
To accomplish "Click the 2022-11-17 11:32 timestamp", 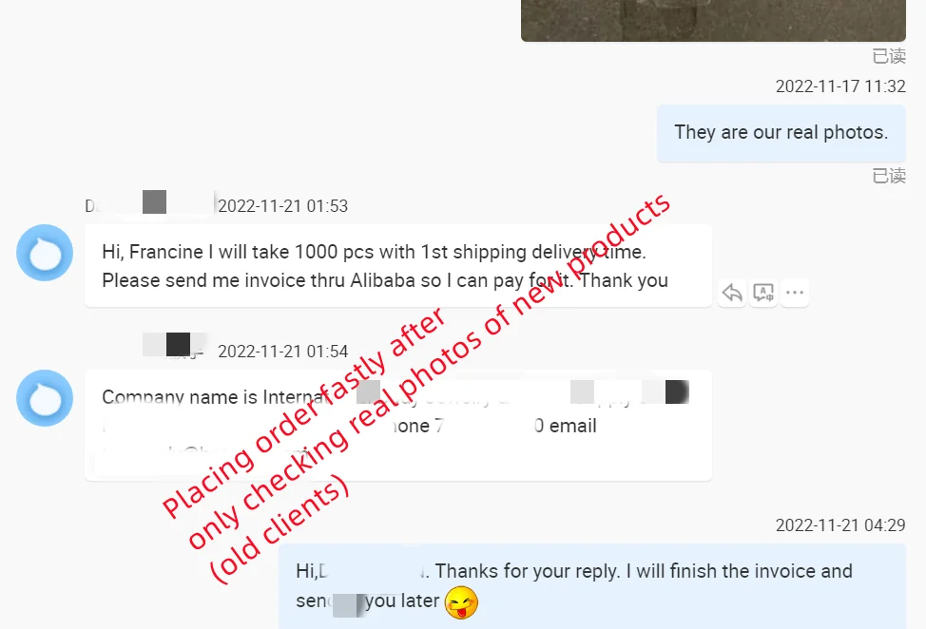I will tap(840, 86).
